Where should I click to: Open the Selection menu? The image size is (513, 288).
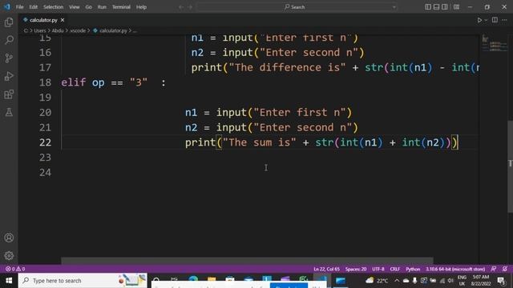(x=53, y=7)
